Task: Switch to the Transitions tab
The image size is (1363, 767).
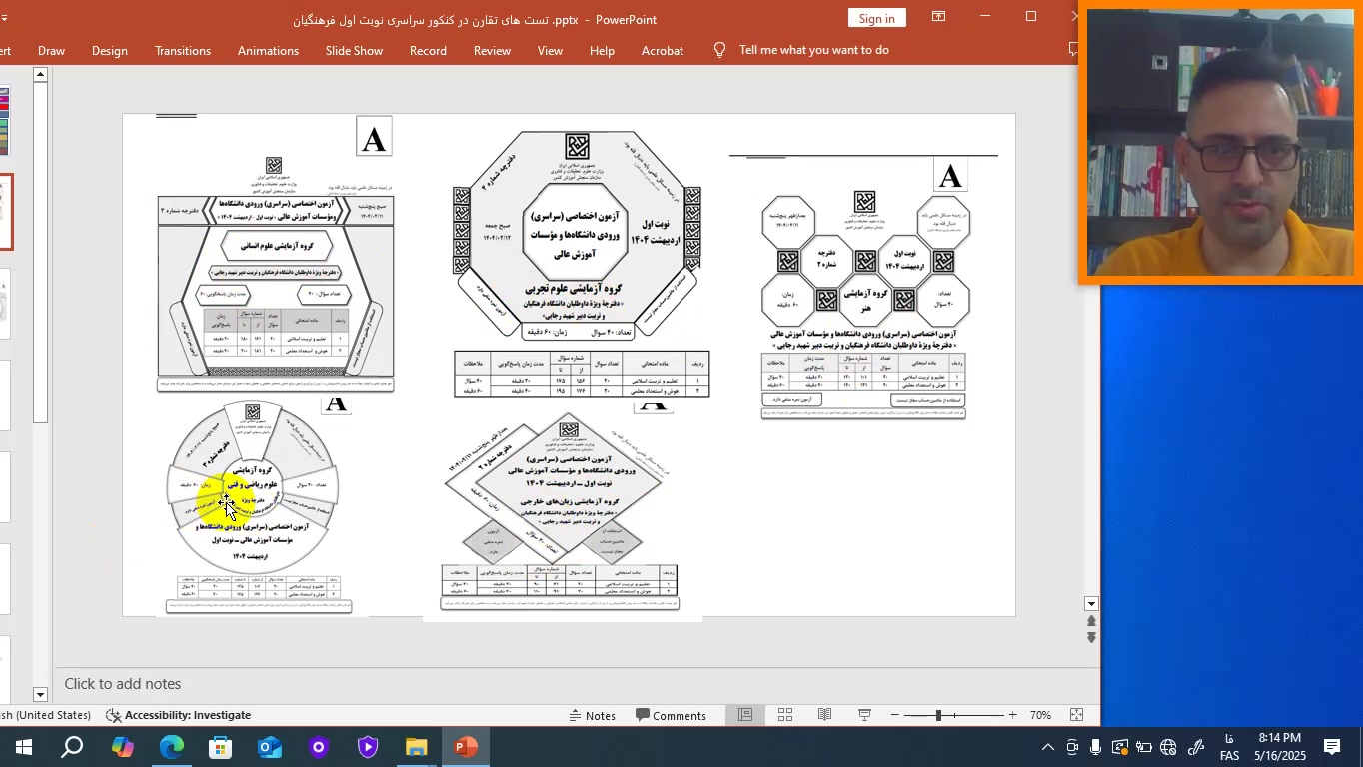Action: (183, 50)
